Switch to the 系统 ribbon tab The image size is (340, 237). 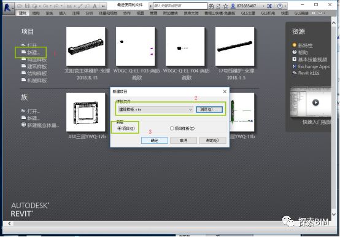tap(50, 13)
